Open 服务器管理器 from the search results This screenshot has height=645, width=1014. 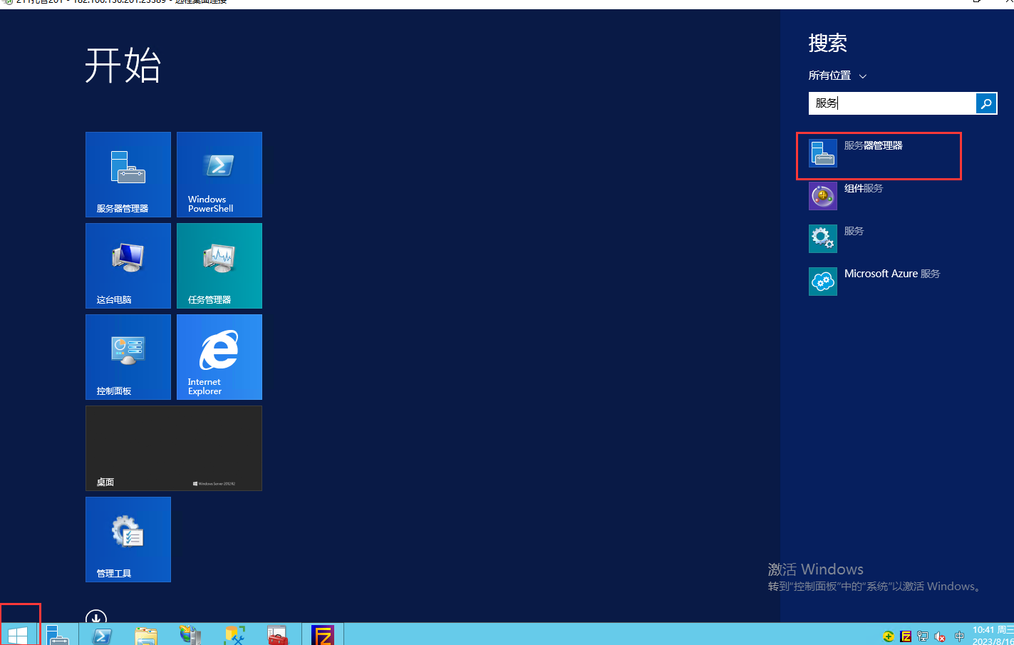point(873,153)
